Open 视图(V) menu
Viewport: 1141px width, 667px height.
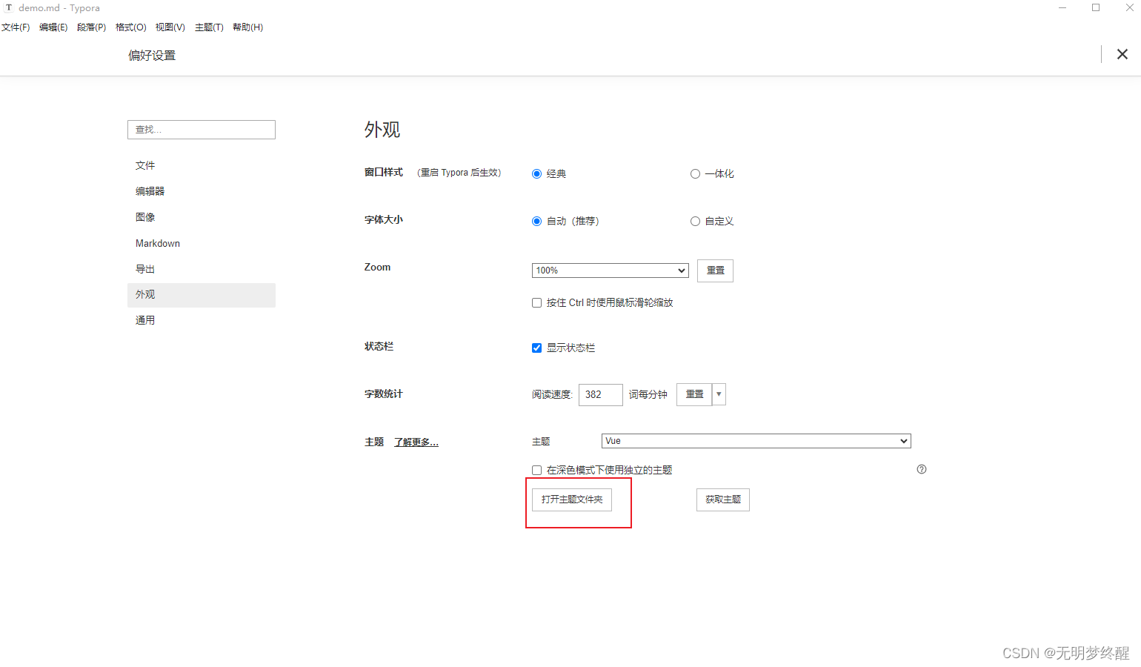pos(170,27)
